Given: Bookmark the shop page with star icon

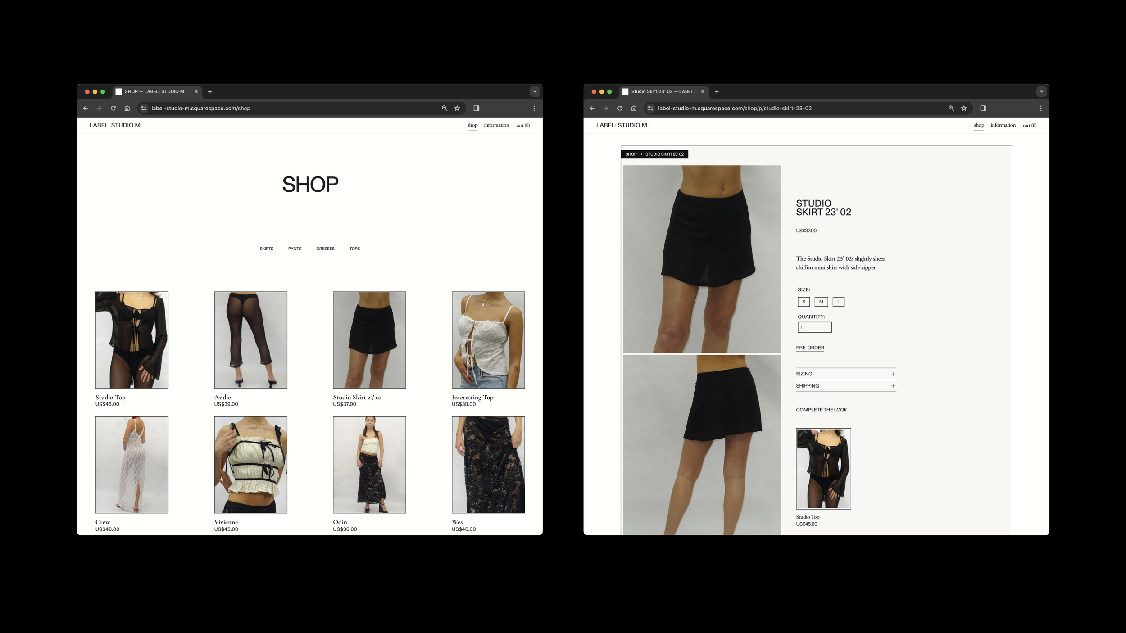Looking at the screenshot, I should click(457, 108).
